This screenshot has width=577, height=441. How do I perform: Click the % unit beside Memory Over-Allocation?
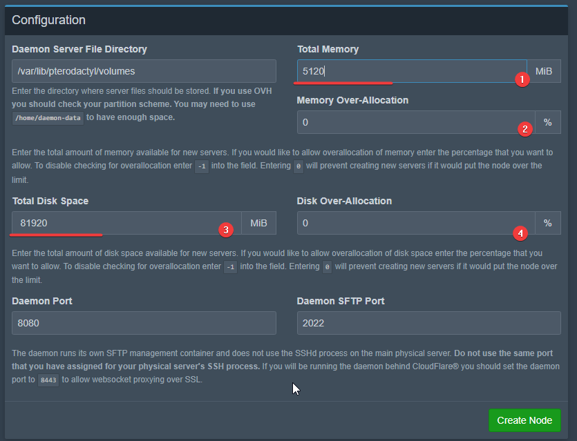pyautogui.click(x=547, y=122)
